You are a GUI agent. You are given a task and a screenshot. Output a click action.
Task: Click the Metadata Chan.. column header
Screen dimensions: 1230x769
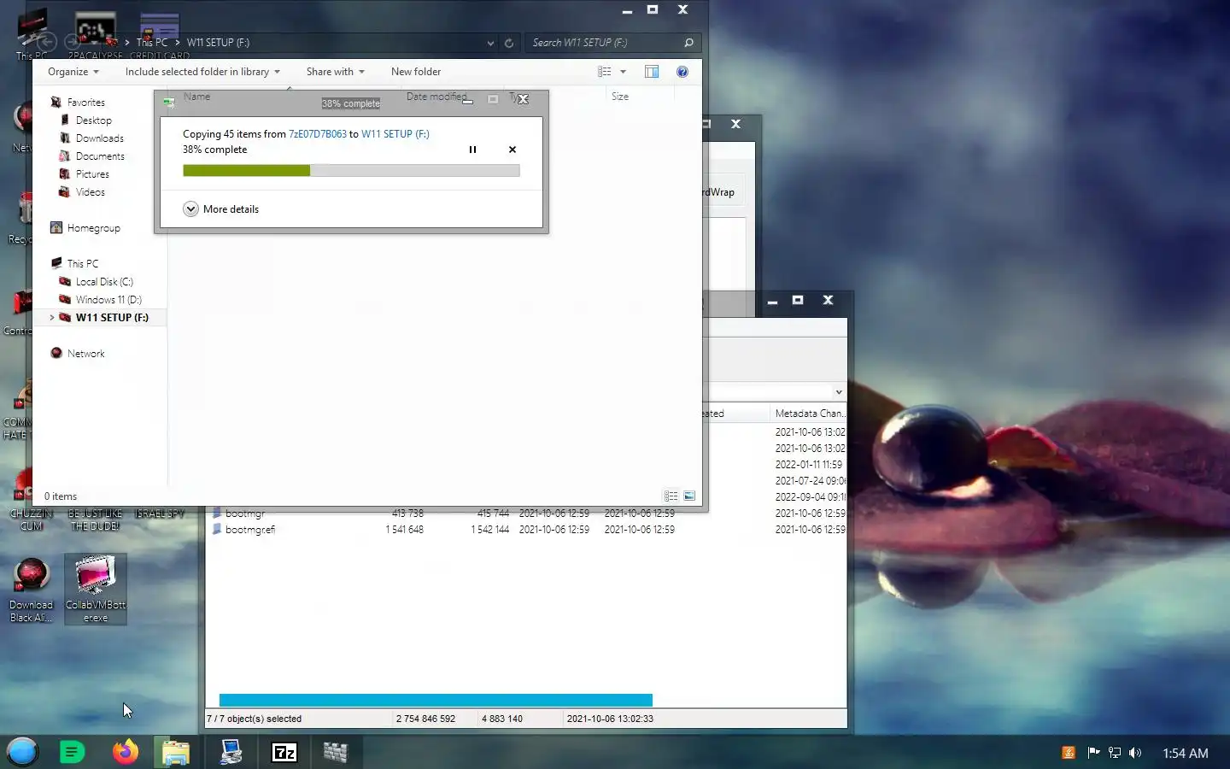click(808, 414)
